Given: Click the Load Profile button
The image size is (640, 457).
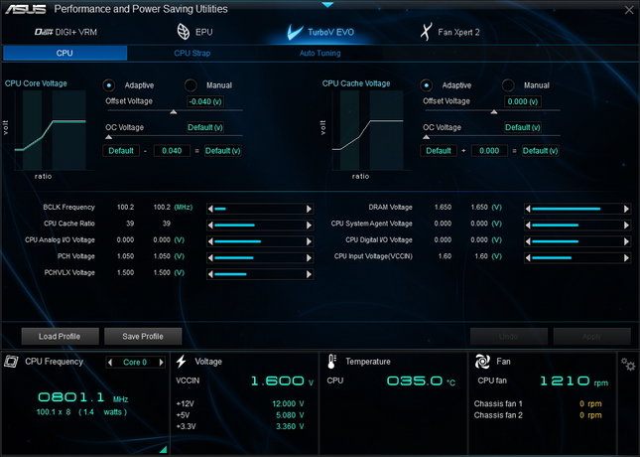Looking at the screenshot, I should point(60,337).
